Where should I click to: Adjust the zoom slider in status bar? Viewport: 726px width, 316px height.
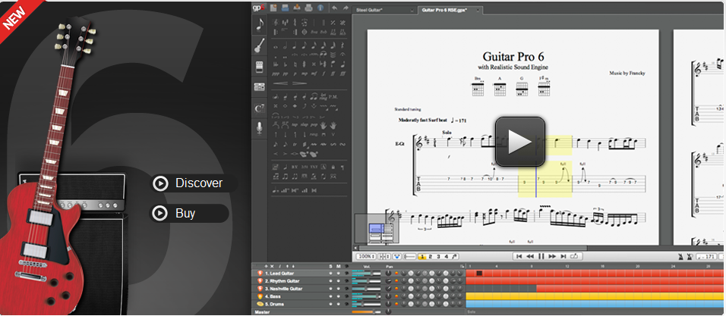(x=410, y=256)
